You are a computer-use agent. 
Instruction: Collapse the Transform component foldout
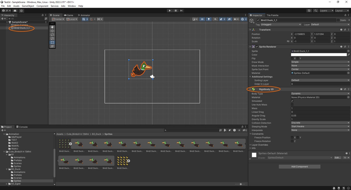[x=250, y=30]
